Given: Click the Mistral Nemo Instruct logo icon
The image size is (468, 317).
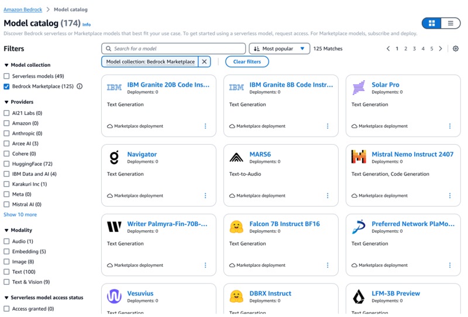Looking at the screenshot, I should 359,157.
